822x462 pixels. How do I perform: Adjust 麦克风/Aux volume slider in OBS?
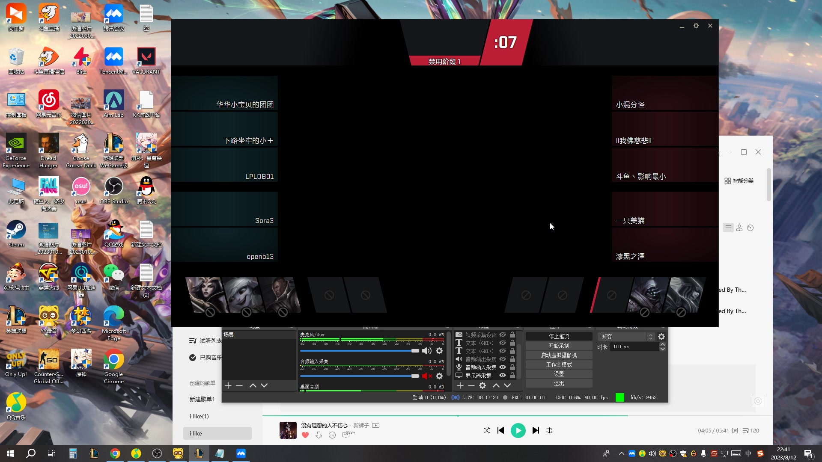pyautogui.click(x=360, y=351)
